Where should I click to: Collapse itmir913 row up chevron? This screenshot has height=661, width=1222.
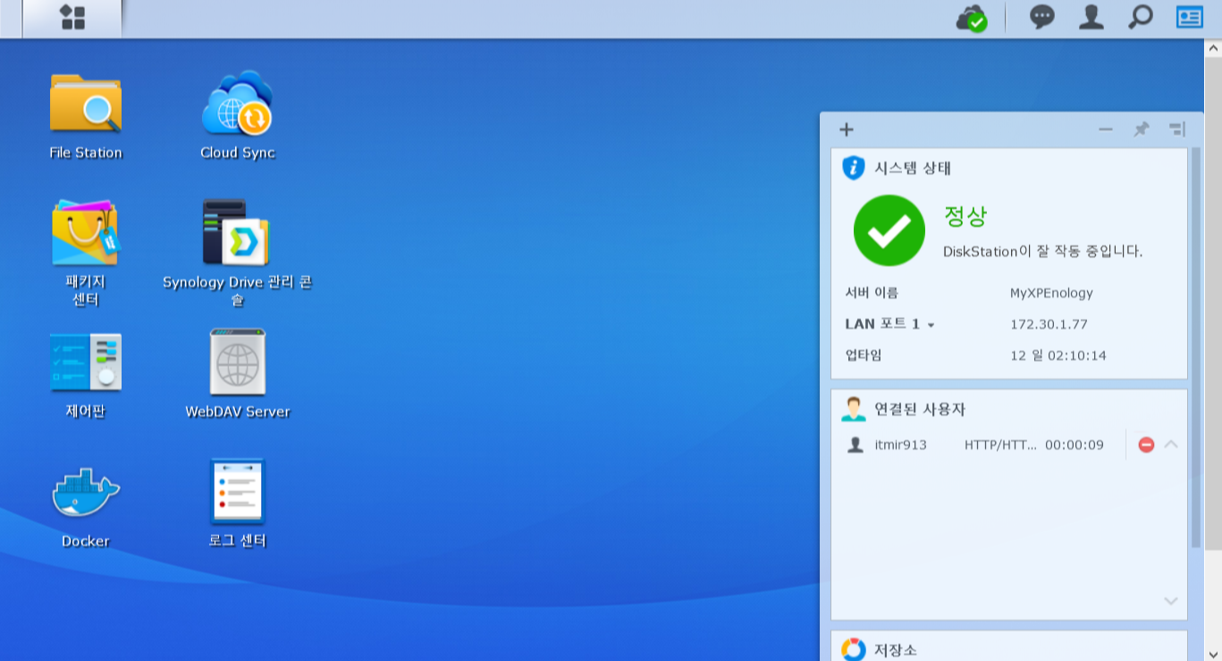[1171, 444]
